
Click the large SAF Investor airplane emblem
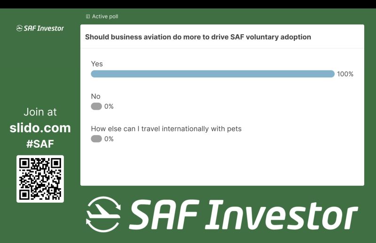(103, 214)
